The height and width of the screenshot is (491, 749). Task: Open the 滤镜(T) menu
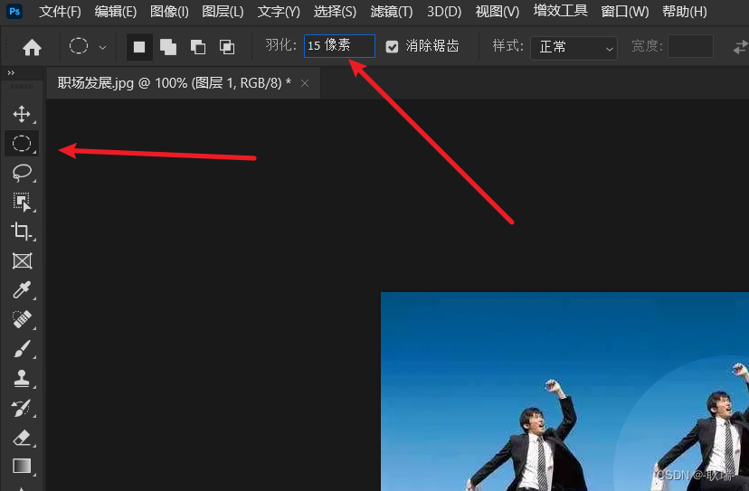click(391, 12)
